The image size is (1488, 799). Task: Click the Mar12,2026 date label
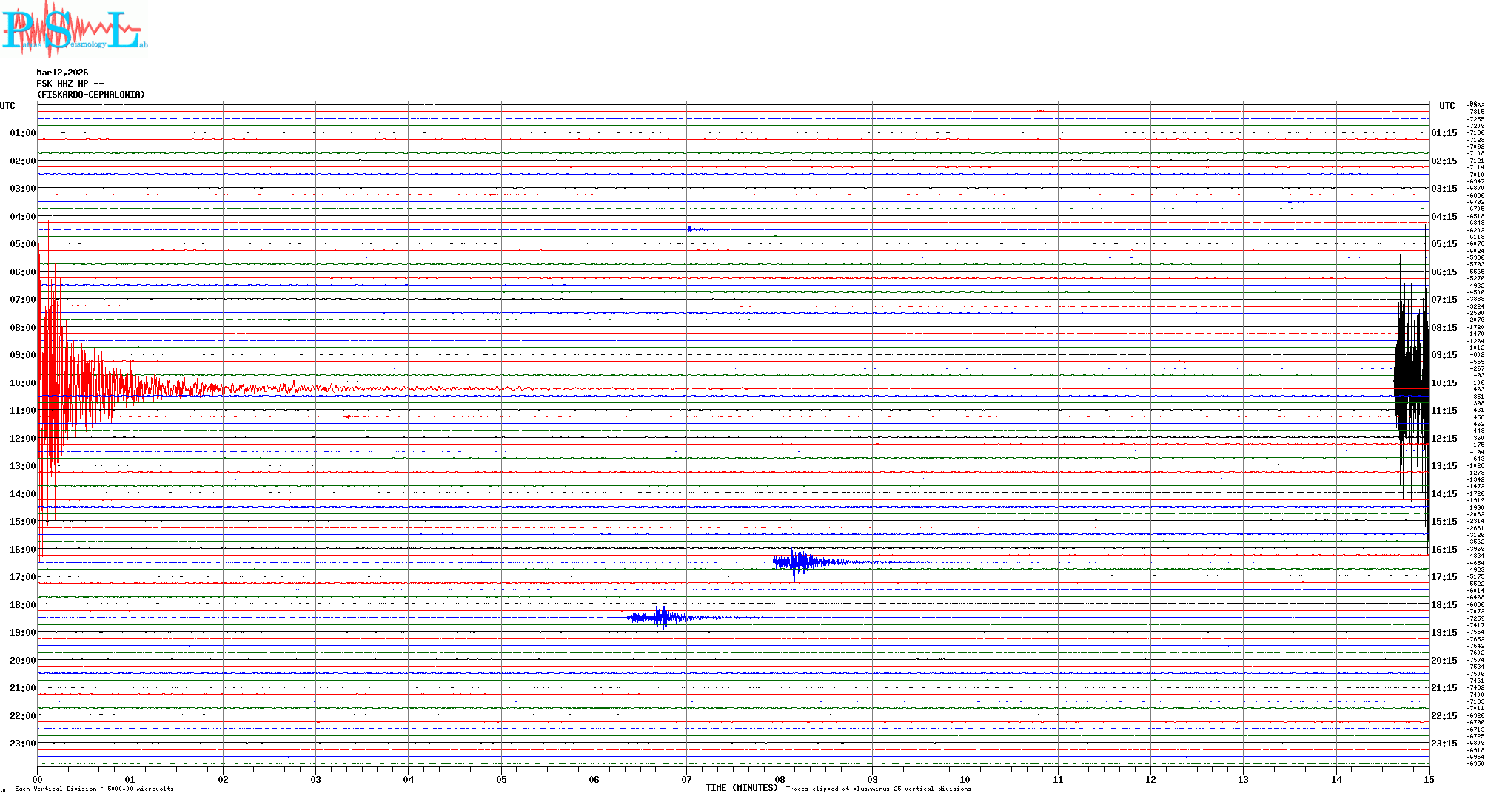(62, 73)
